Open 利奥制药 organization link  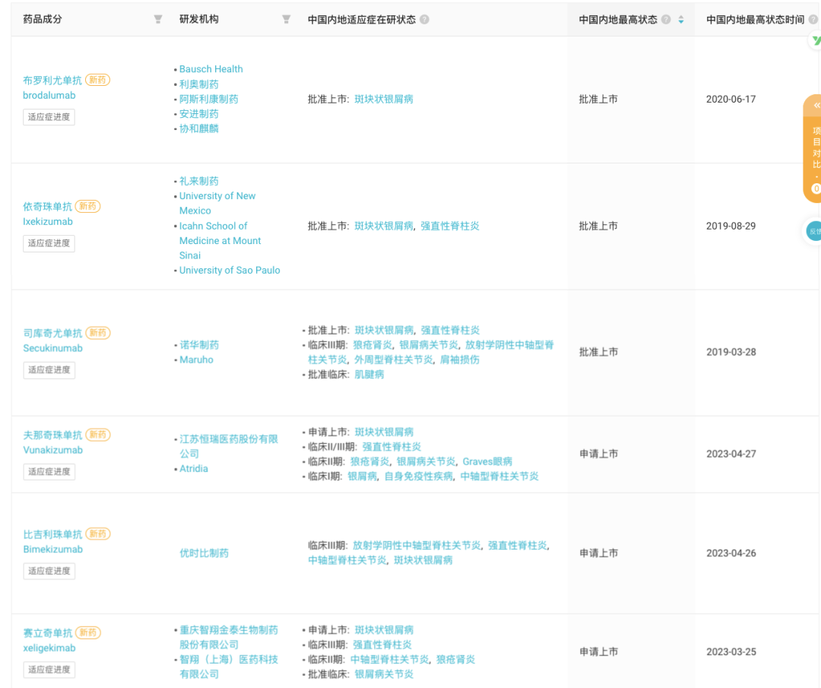199,84
